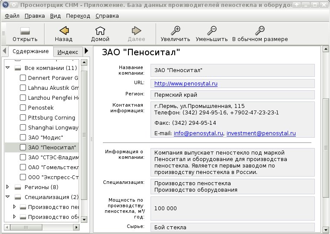330x234 pixels.
Task: Click the page icon beside Lahnau Akustik
Action: click(x=23, y=88)
